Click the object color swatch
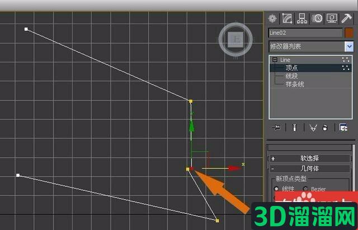The image size is (358, 230). coord(349,33)
